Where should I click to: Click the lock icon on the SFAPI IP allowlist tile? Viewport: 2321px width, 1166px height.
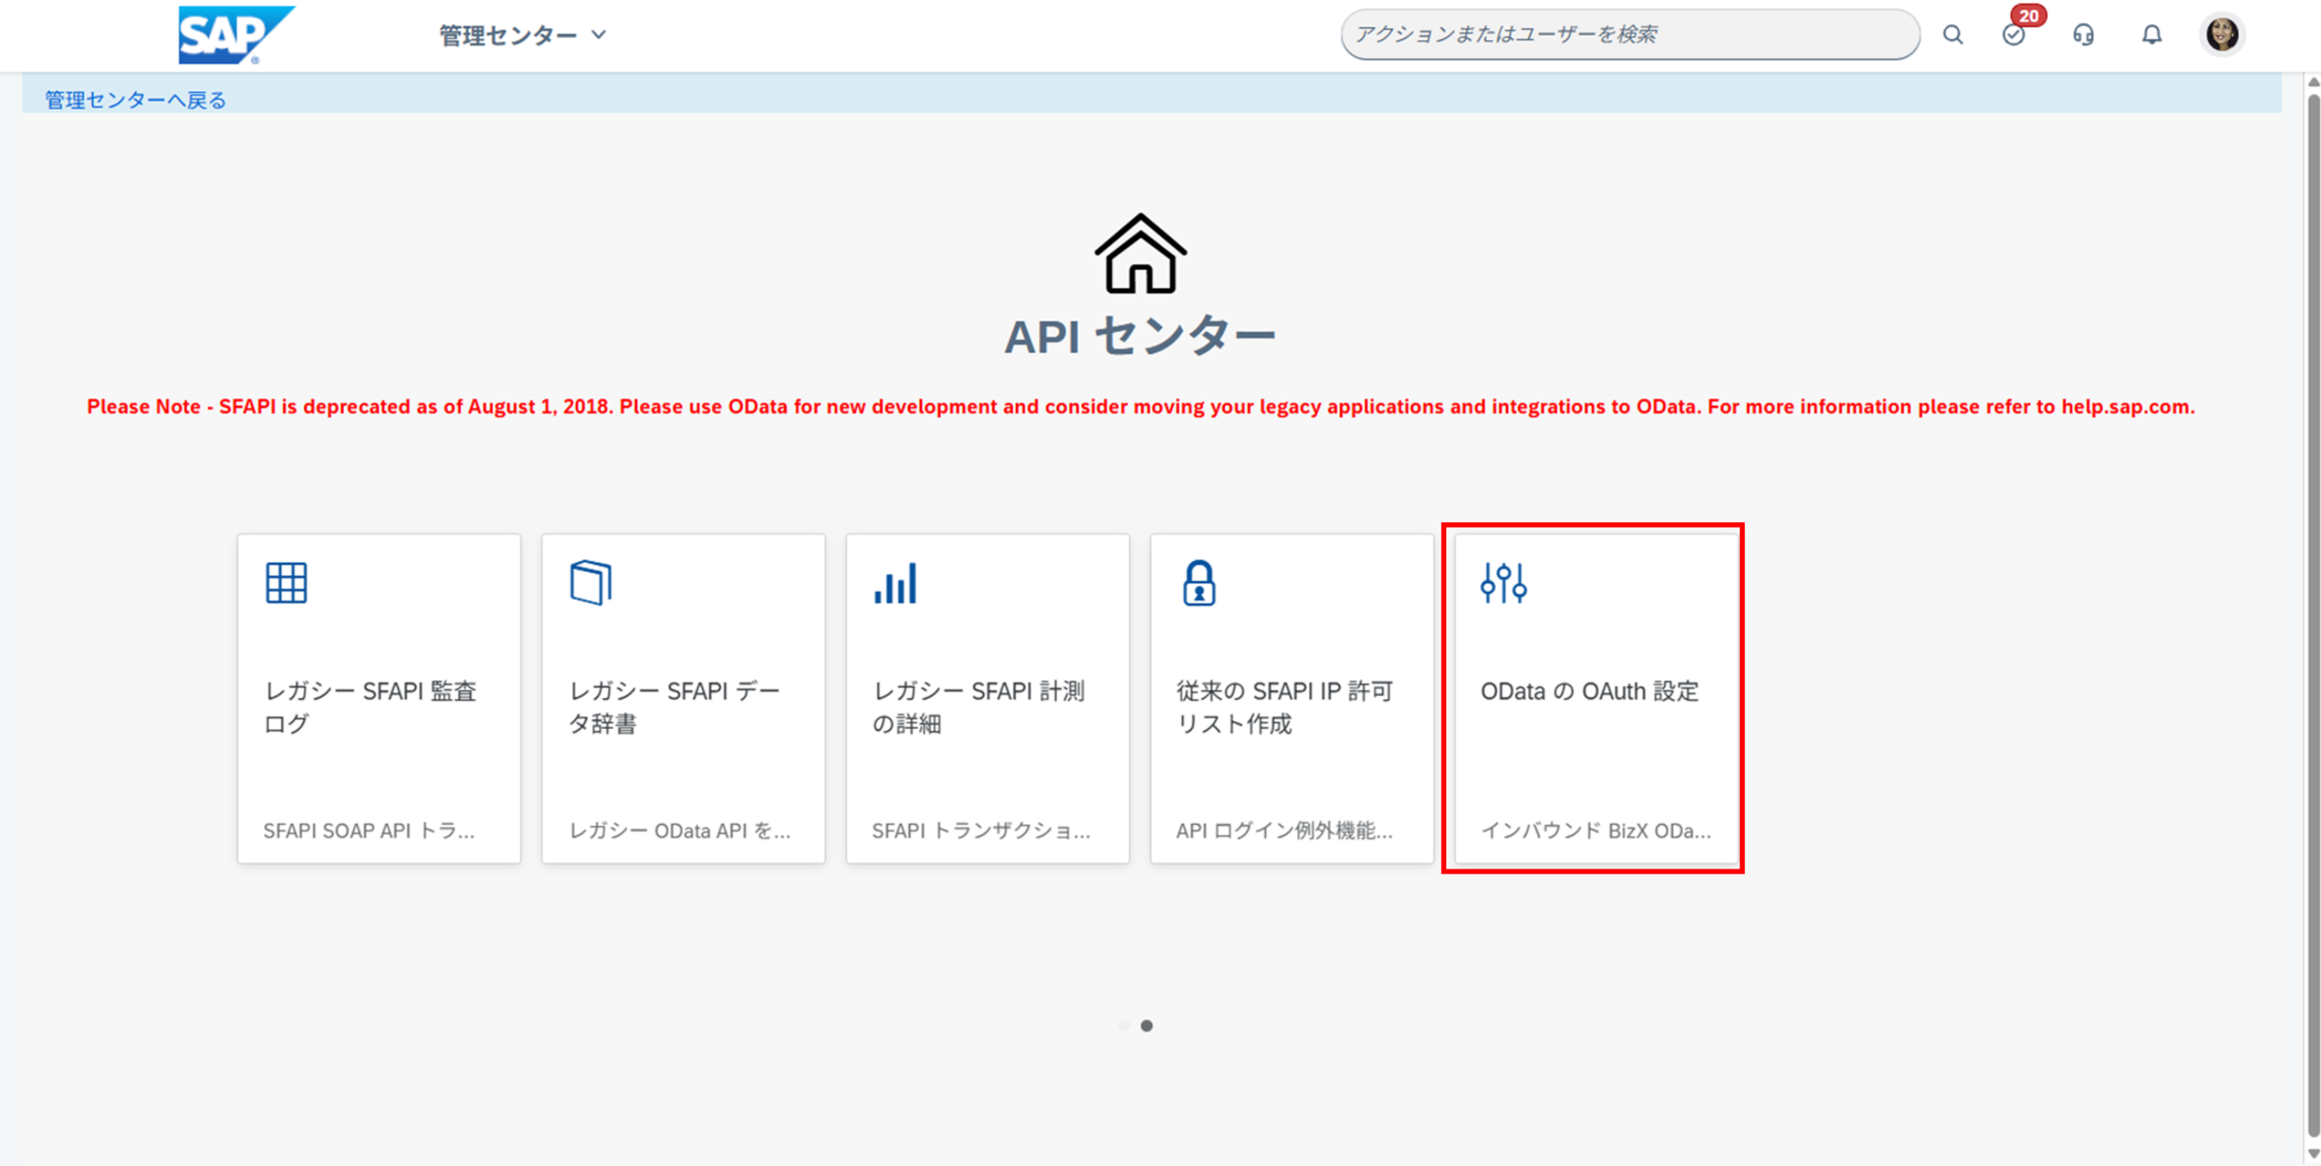coord(1200,583)
